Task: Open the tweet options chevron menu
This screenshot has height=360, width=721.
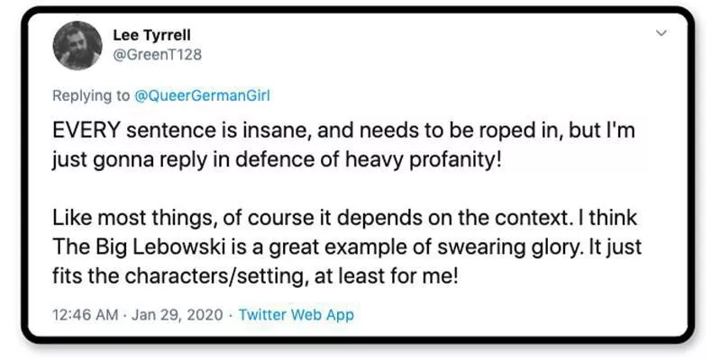Action: [x=661, y=34]
